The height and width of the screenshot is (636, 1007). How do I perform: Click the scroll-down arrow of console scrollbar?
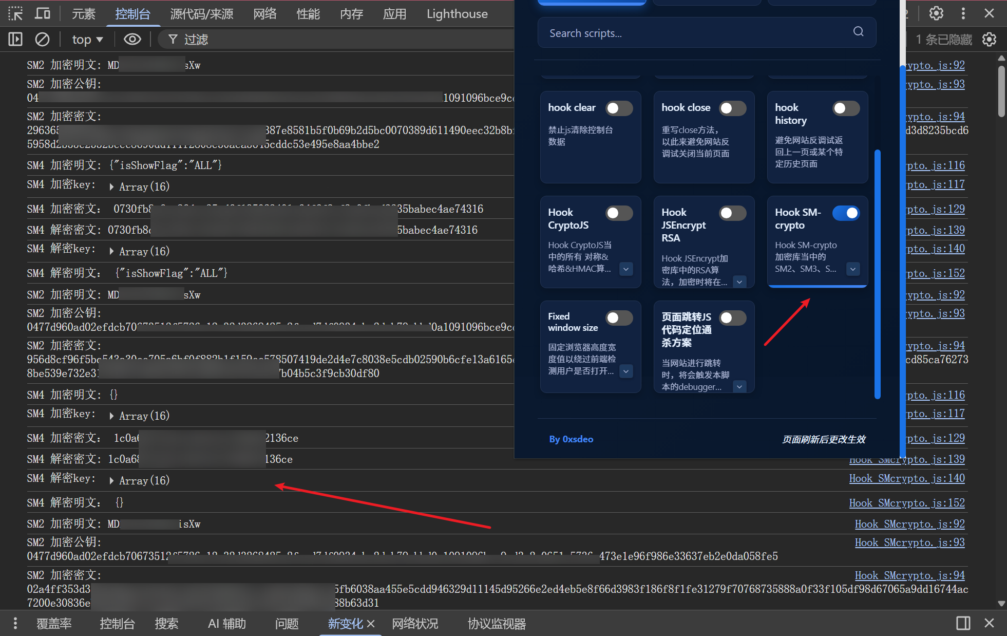pos(1001,604)
